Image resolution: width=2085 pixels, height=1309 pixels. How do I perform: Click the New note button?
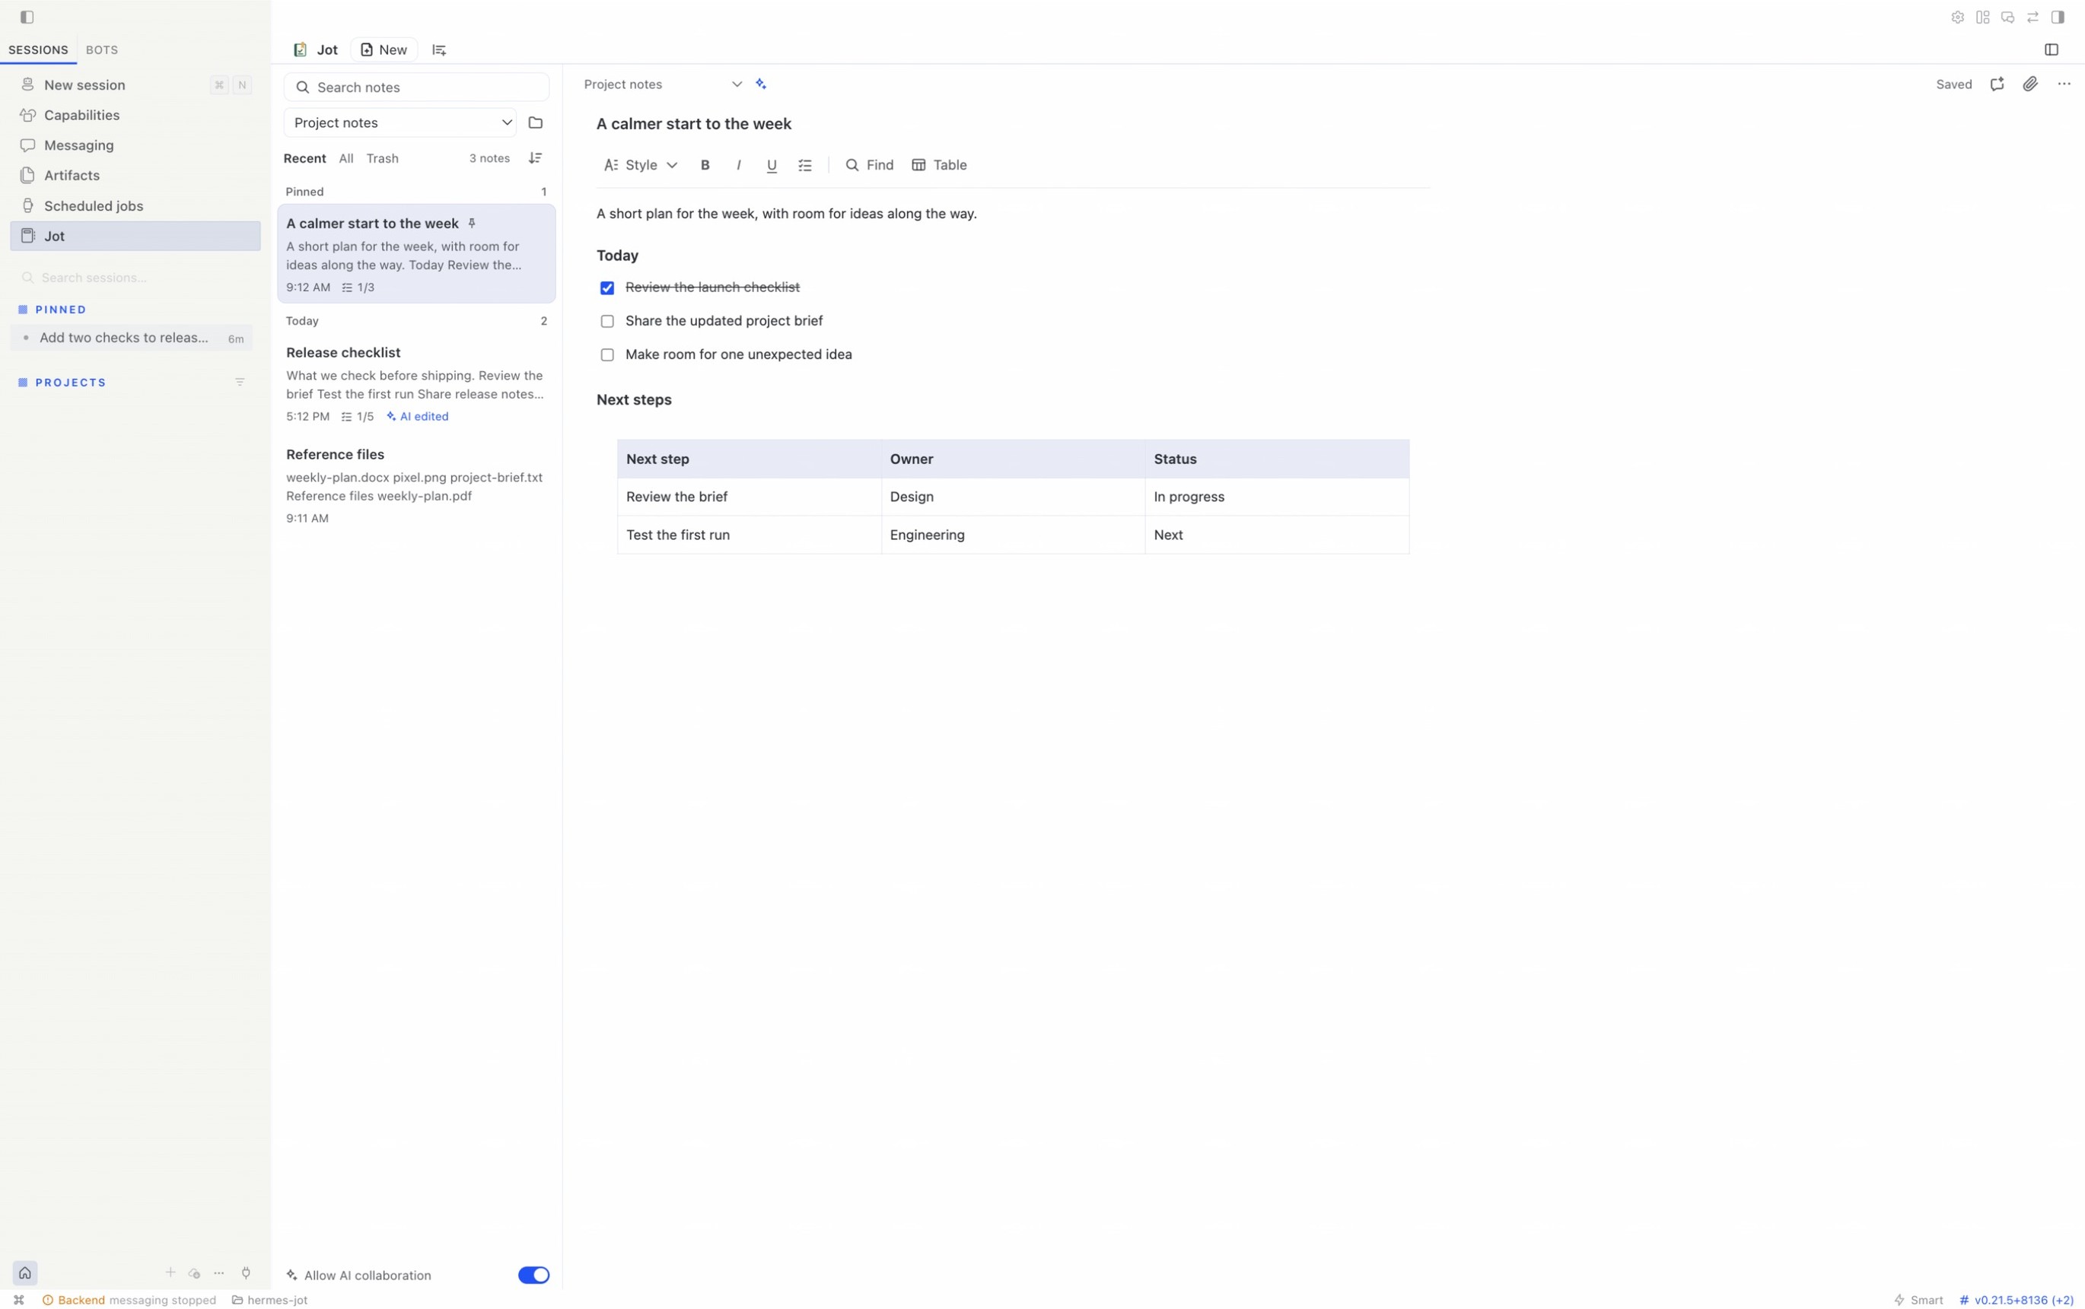[x=384, y=49]
